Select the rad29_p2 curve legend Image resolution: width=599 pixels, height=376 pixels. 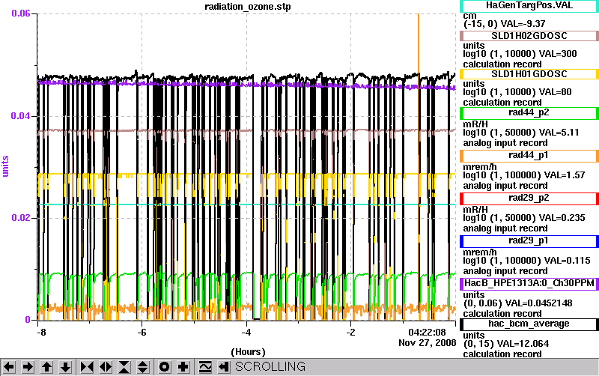click(x=529, y=198)
